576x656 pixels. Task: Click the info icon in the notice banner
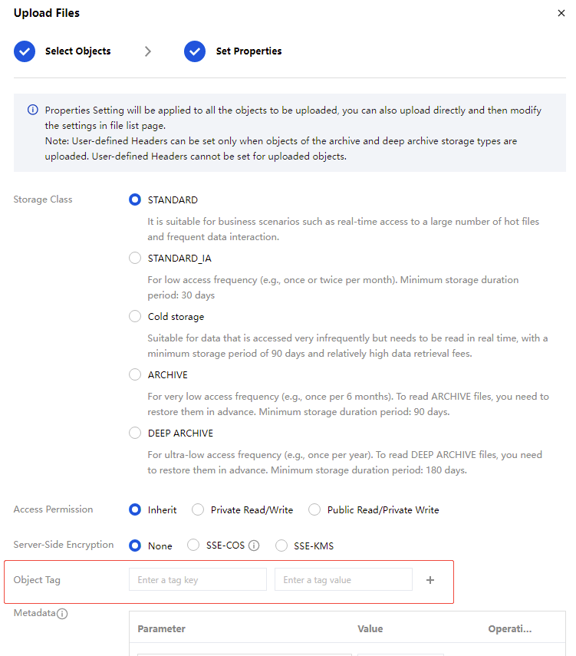pos(32,110)
